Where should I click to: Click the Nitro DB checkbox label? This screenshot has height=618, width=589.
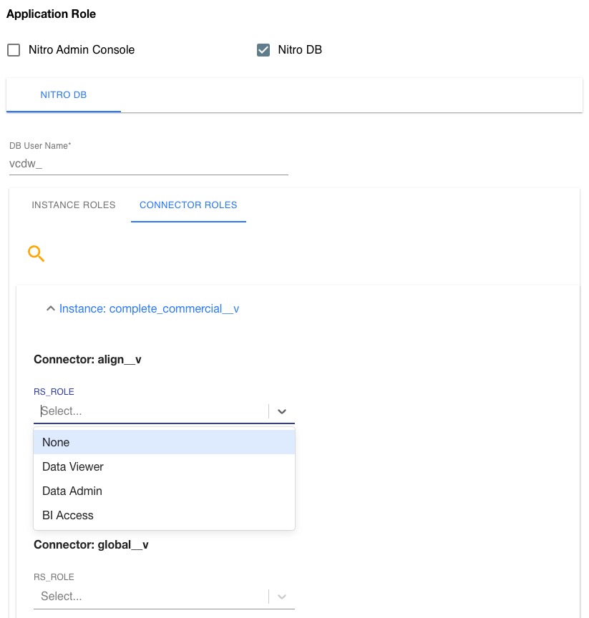[x=300, y=50]
